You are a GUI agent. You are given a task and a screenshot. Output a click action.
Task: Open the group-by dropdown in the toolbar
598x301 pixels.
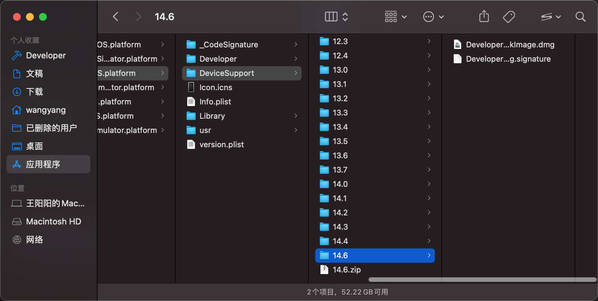pyautogui.click(x=395, y=17)
